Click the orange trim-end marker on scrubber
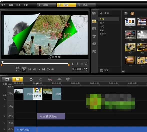Viewport: 147px width, 132px height. coord(69,65)
